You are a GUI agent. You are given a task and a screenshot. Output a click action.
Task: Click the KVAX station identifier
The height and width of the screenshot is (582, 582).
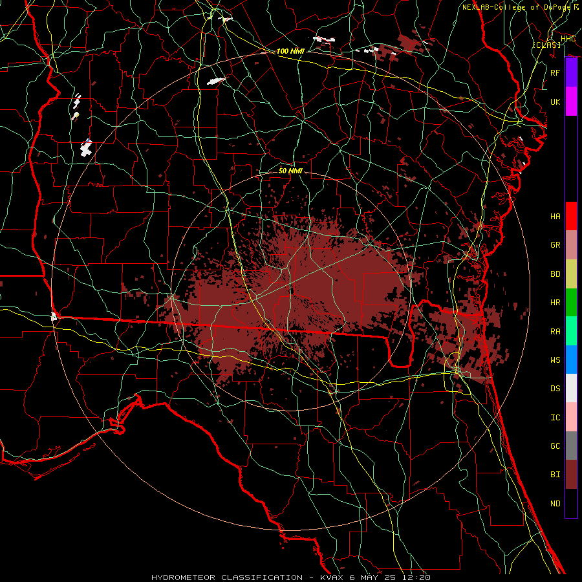point(330,577)
